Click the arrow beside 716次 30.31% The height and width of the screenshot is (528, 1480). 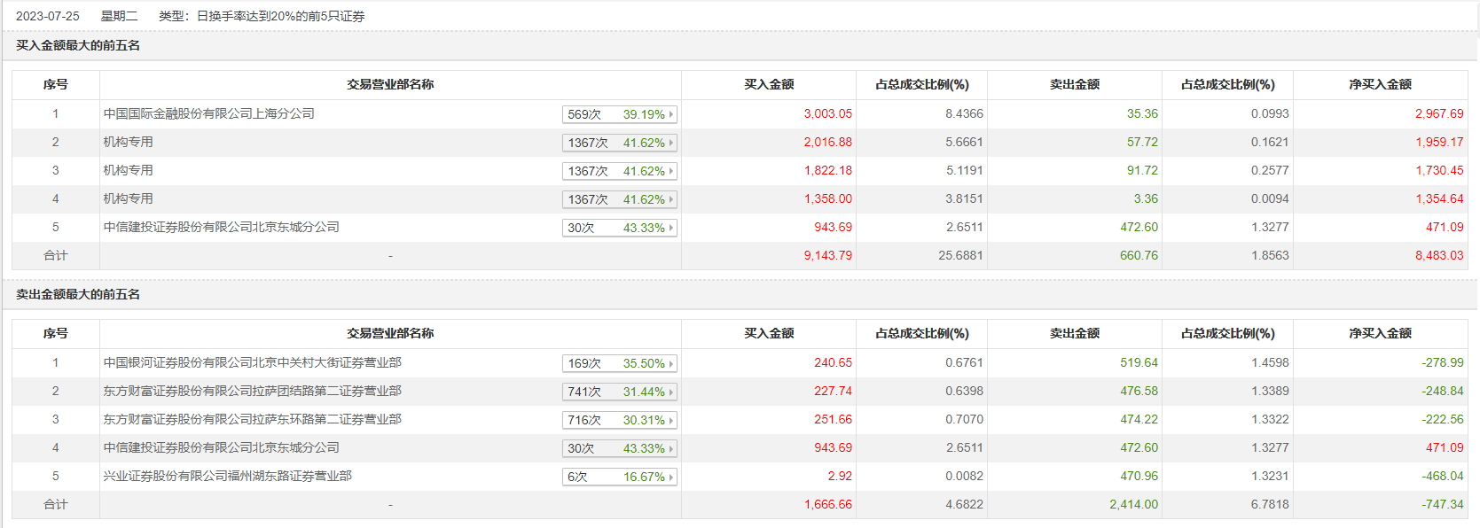click(671, 420)
